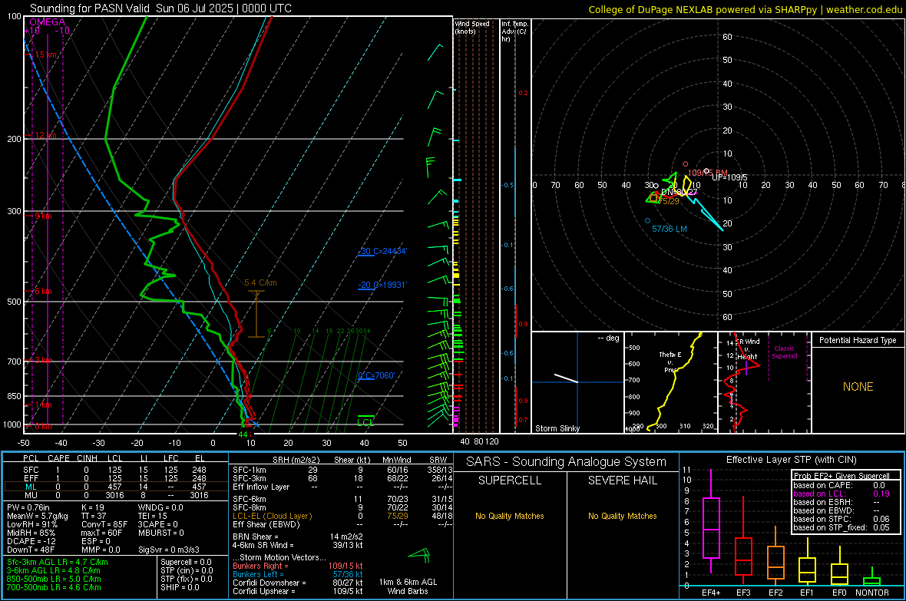This screenshot has width=906, height=601.
Task: Select the '6 km' height marker label
Action: tap(43, 291)
